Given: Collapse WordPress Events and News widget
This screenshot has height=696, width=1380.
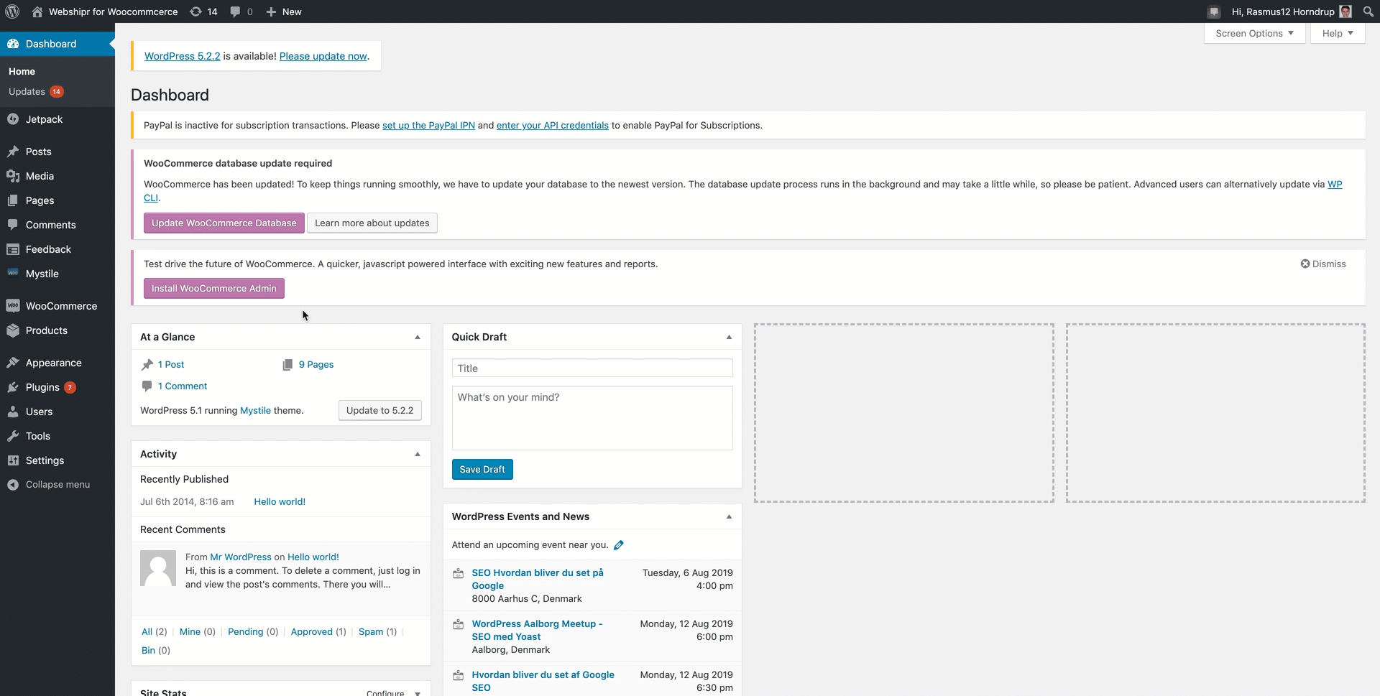Looking at the screenshot, I should click(729, 516).
